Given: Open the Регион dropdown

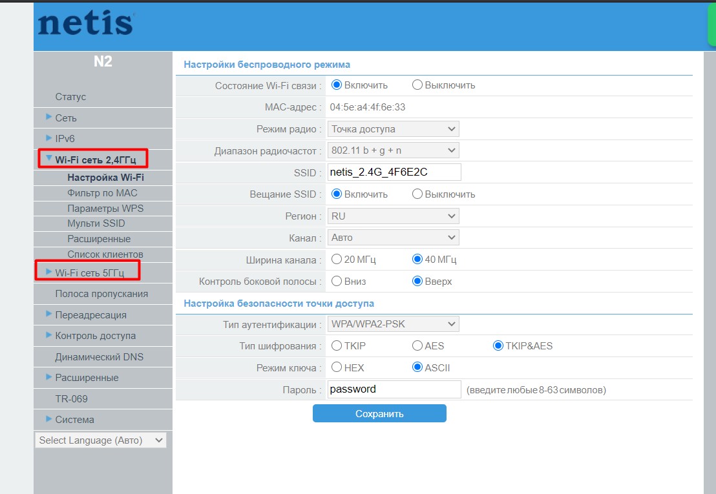Looking at the screenshot, I should [x=392, y=216].
